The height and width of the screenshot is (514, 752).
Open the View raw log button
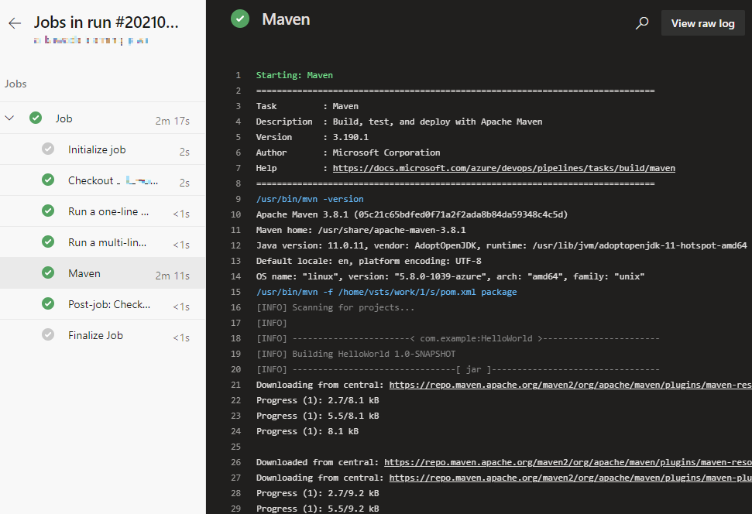(702, 22)
